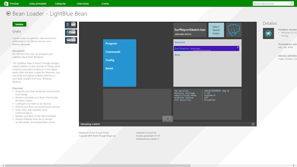Select Serial in the blue menu
Viewport: 297px width, 167px height.
click(x=109, y=68)
